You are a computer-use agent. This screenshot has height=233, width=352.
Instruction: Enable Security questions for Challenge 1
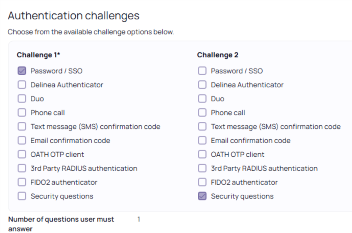(x=22, y=196)
